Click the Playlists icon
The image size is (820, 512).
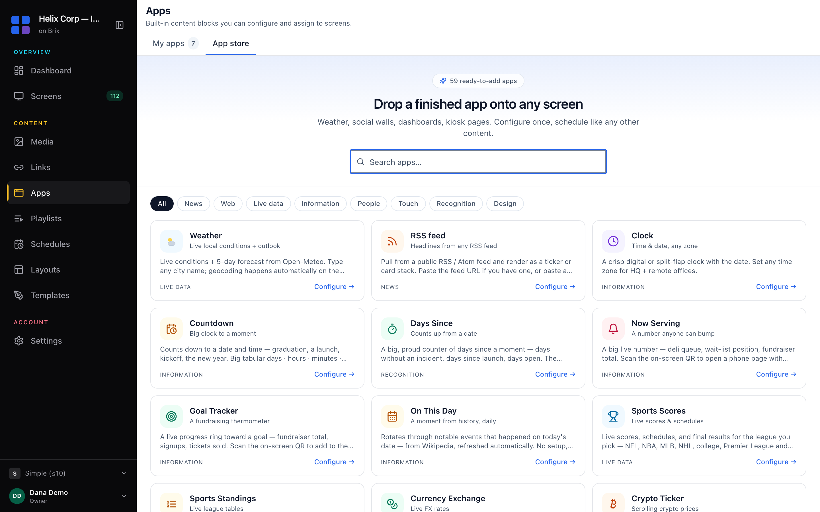coord(19,218)
